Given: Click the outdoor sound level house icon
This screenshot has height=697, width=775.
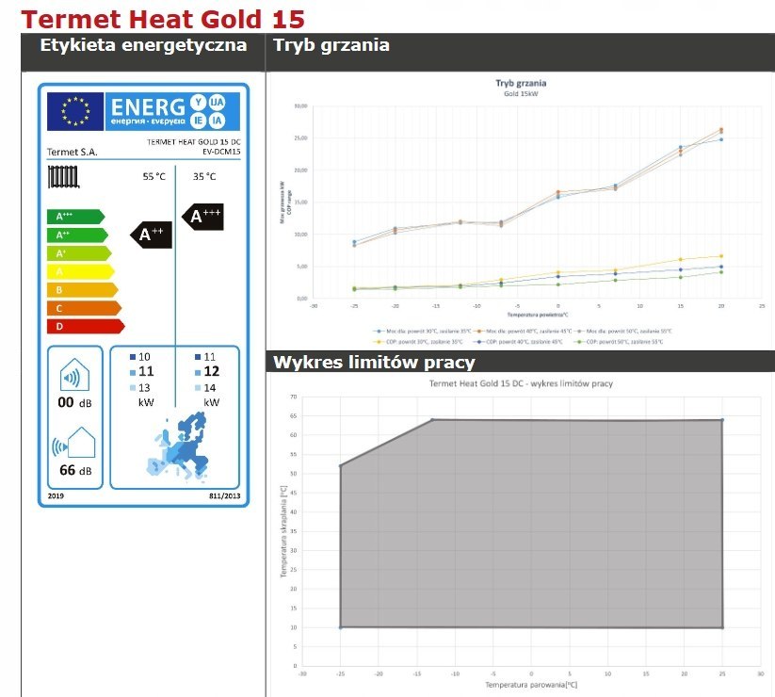Looking at the screenshot, I should pyautogui.click(x=74, y=443).
